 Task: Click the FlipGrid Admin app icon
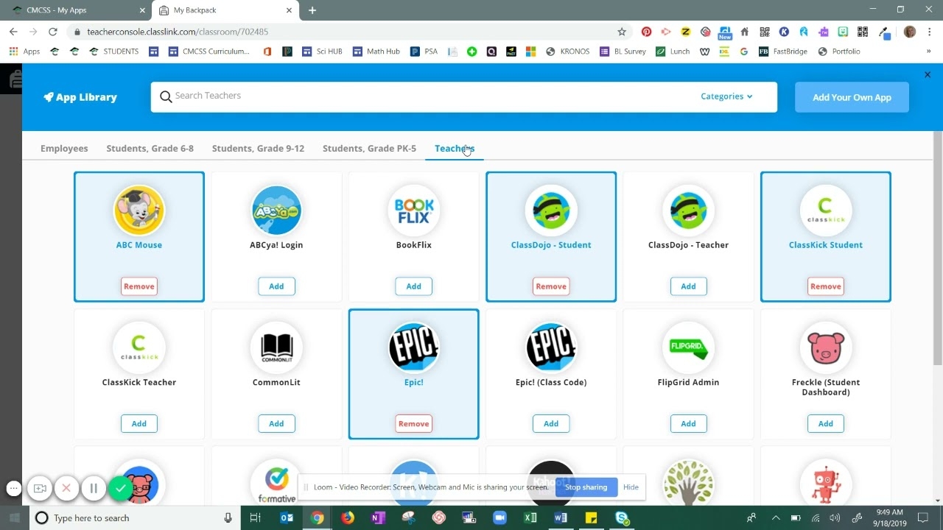pyautogui.click(x=688, y=347)
